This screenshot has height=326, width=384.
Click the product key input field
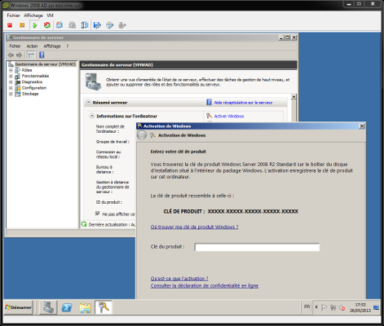tap(257, 247)
